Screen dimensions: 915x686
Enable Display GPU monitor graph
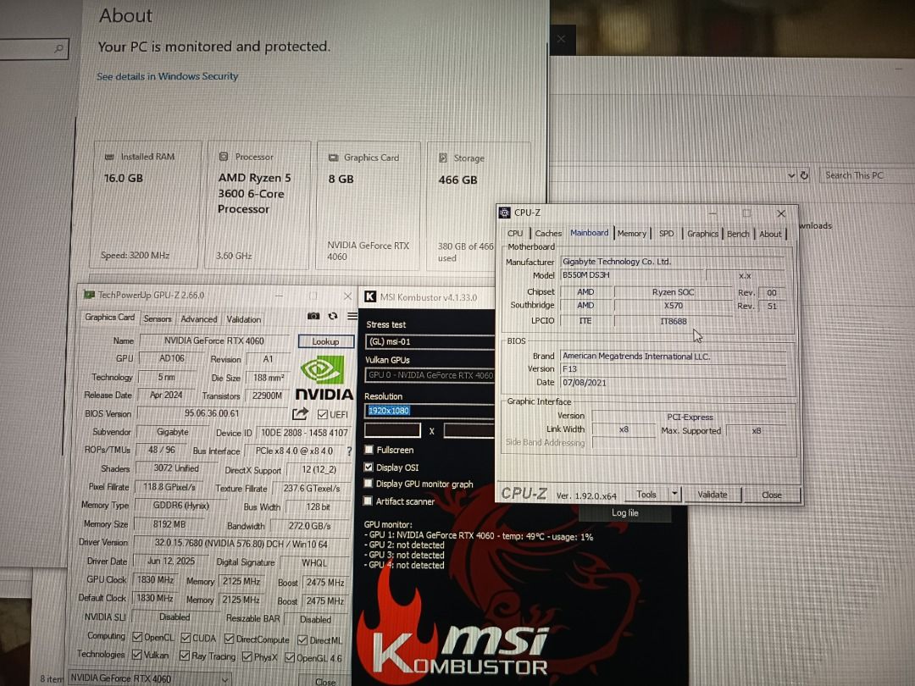[369, 484]
